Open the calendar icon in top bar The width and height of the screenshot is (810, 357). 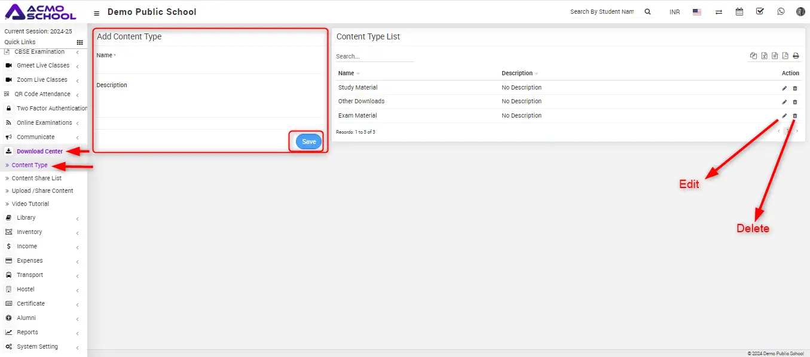(739, 11)
